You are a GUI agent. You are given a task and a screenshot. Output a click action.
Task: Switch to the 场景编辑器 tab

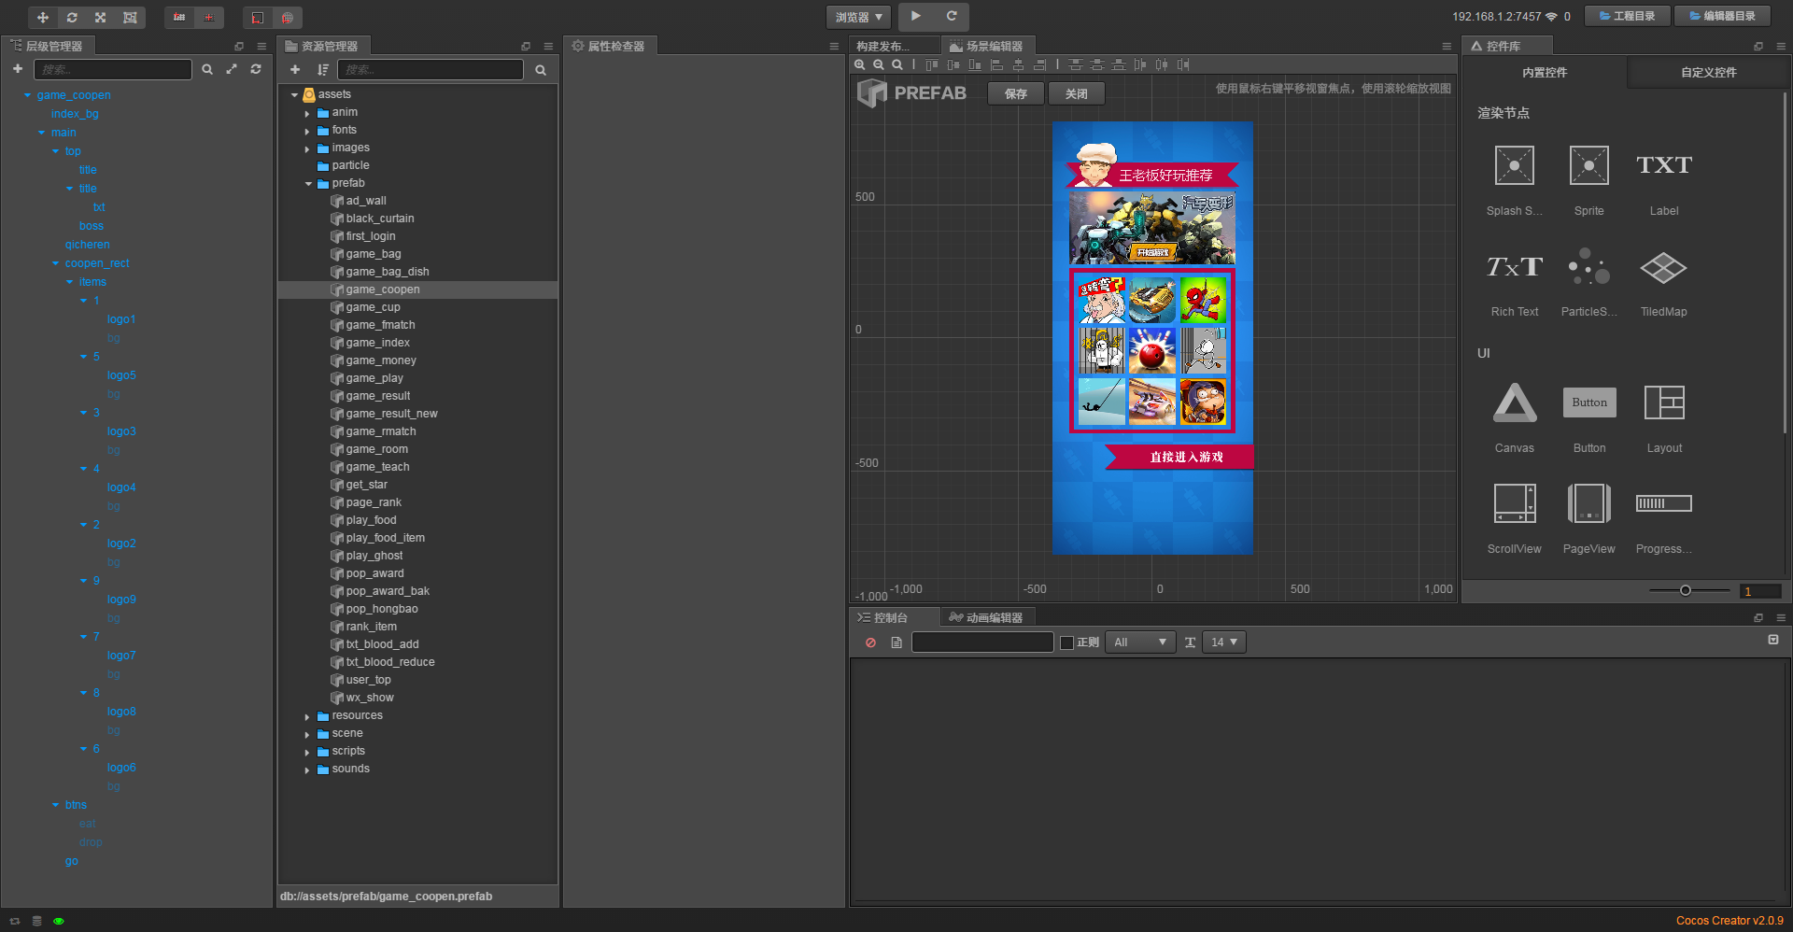tap(987, 46)
